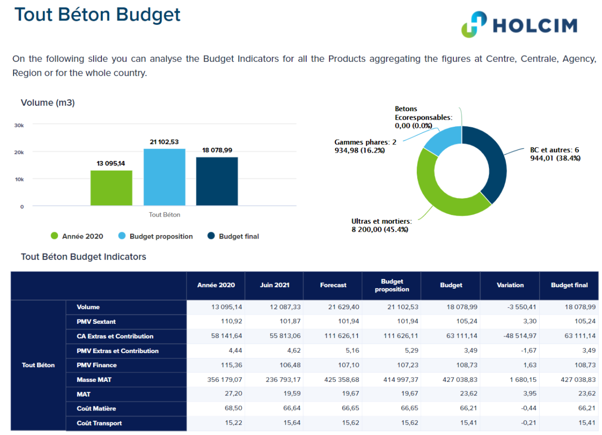
Task: Select the Masse MAT row header
Action: (126, 380)
